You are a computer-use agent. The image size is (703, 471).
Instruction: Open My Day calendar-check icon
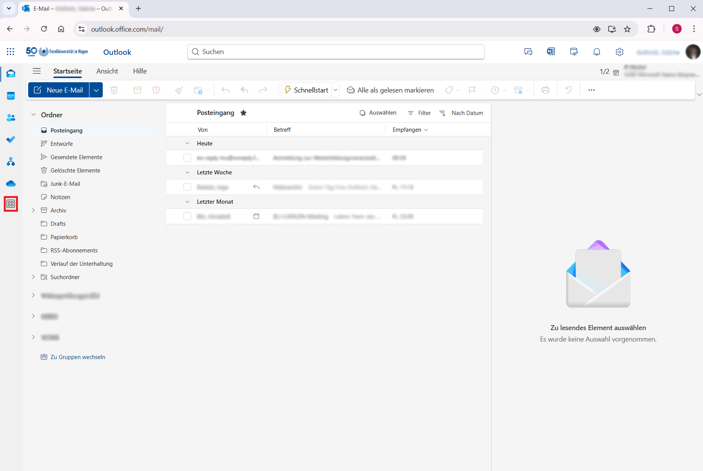574,52
